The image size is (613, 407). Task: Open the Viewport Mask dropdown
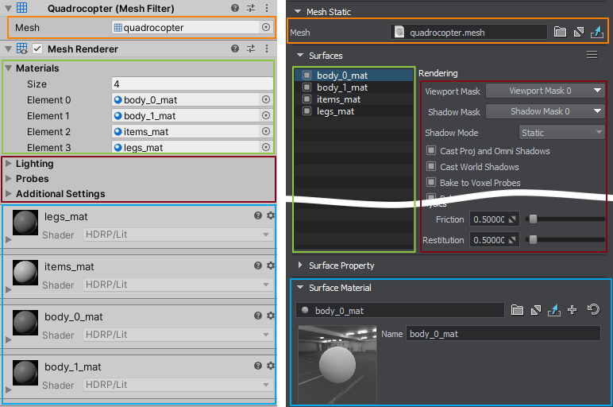[x=545, y=91]
